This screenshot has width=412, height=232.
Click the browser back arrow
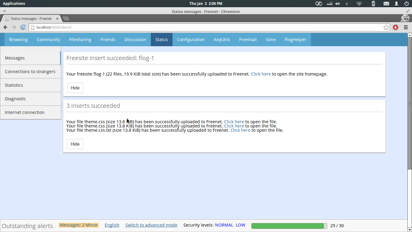pos(5,27)
